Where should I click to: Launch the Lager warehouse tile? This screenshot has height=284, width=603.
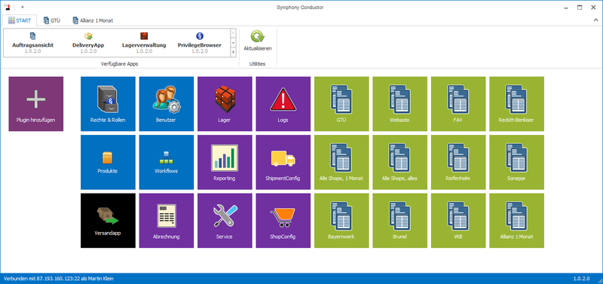(225, 104)
